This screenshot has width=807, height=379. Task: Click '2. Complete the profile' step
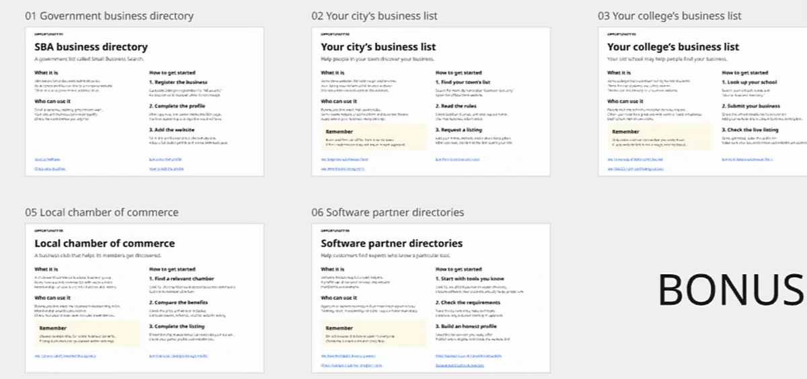point(177,106)
